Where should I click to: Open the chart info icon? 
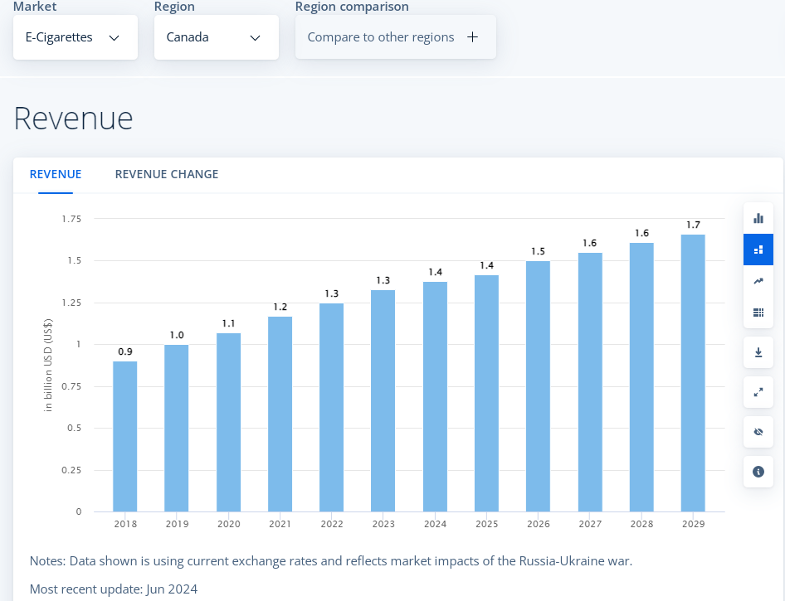point(758,472)
